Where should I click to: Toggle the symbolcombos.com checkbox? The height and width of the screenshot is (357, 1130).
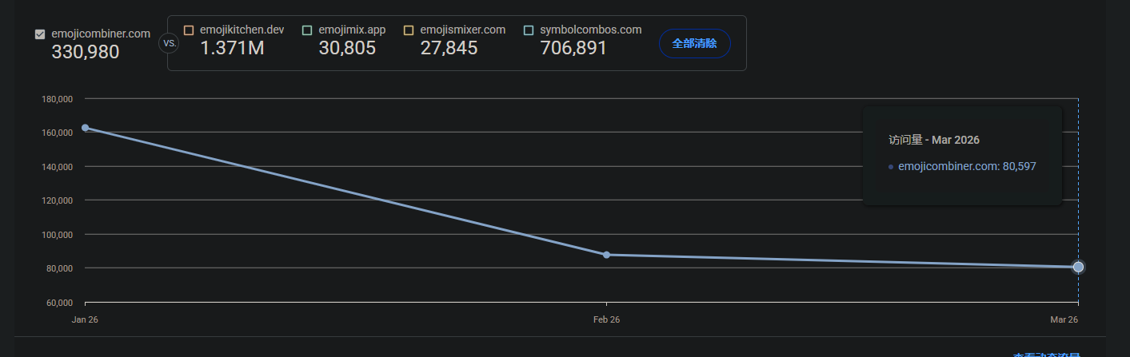click(528, 30)
